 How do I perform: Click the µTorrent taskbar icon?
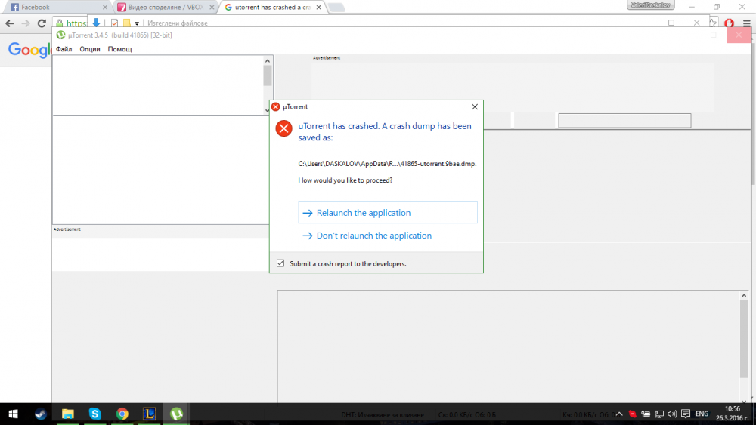pyautogui.click(x=176, y=414)
